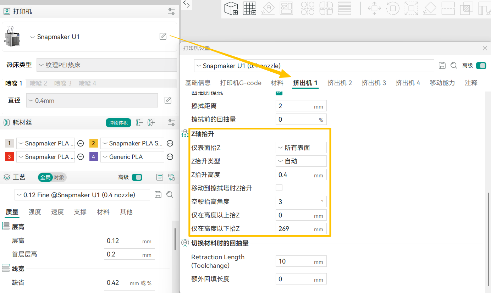
Task: Save the printer preset in settings dialog
Action: pyautogui.click(x=442, y=66)
